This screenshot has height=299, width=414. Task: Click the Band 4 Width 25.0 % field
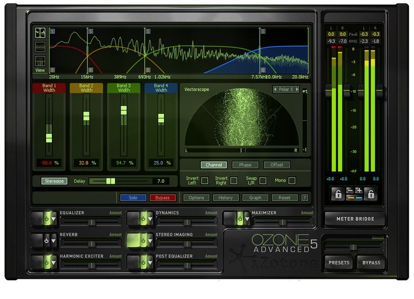161,163
